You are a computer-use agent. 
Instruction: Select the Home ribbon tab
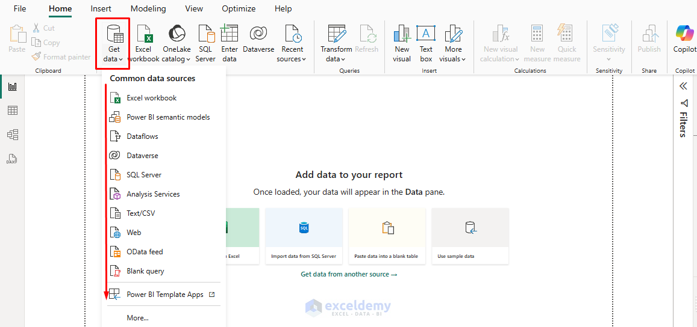click(x=60, y=8)
